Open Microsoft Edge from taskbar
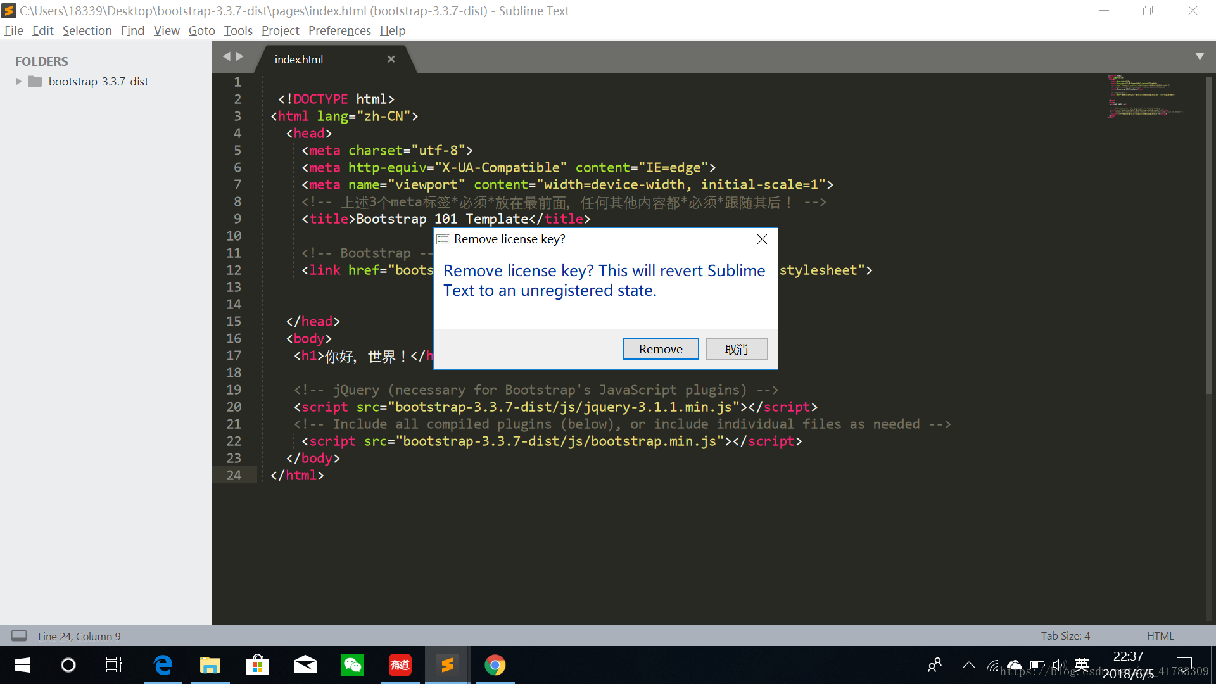 click(163, 665)
